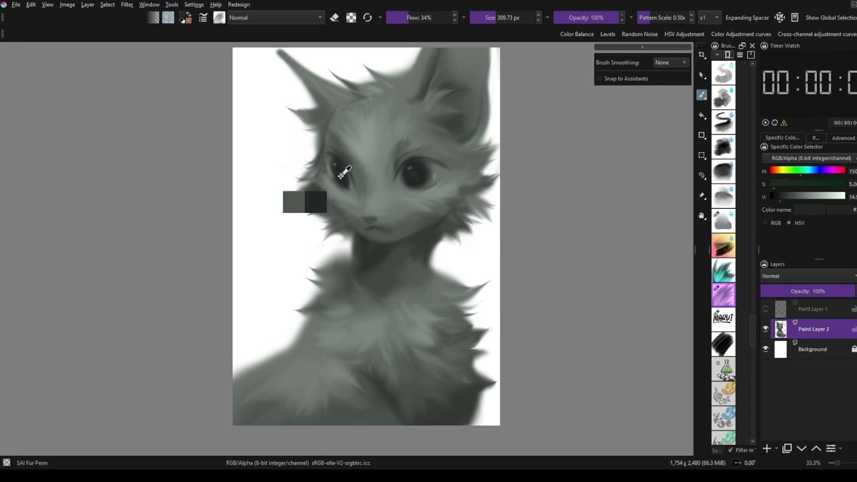Add a new layer with plus icon
857x482 pixels.
click(767, 449)
